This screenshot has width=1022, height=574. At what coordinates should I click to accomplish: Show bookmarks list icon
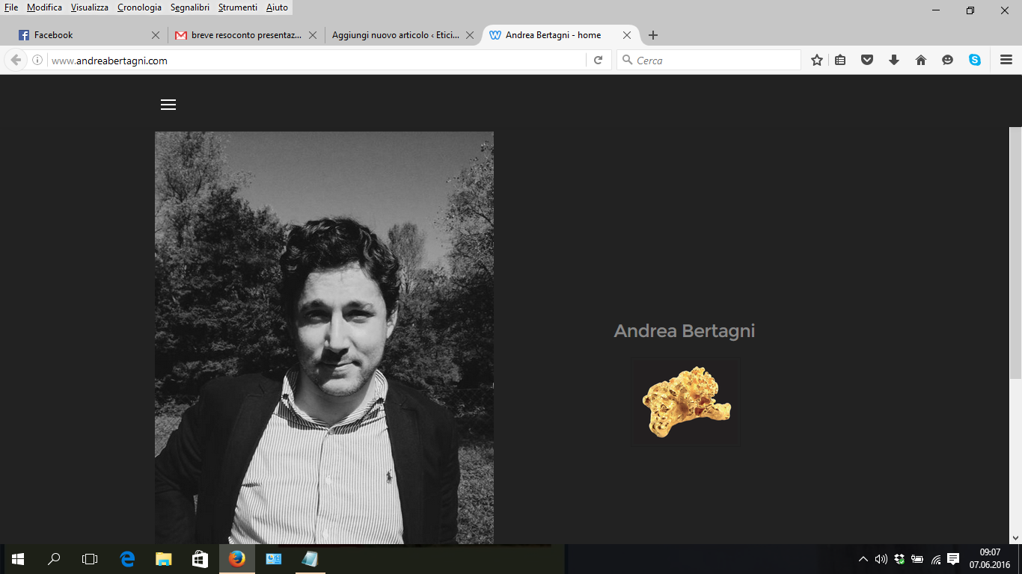(840, 61)
